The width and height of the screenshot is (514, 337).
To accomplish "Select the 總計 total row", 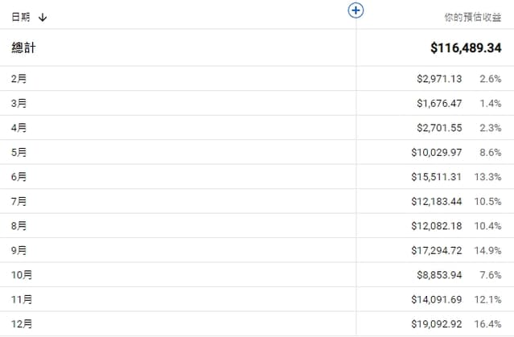I will coord(24,48).
